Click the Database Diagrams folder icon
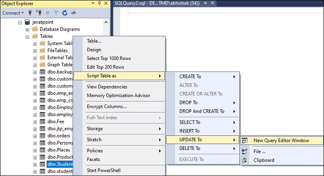324x176 pixels. coord(35,29)
